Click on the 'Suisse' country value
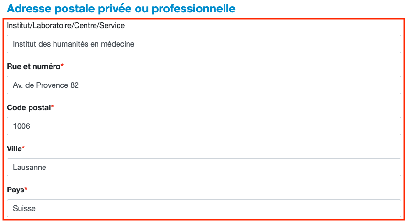The image size is (407, 222). 24,208
